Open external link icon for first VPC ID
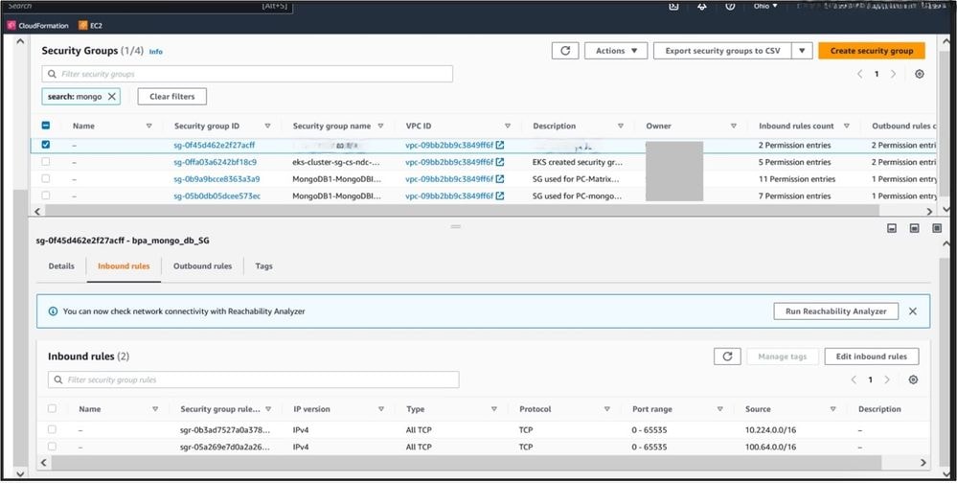The height and width of the screenshot is (483, 957). pos(500,146)
